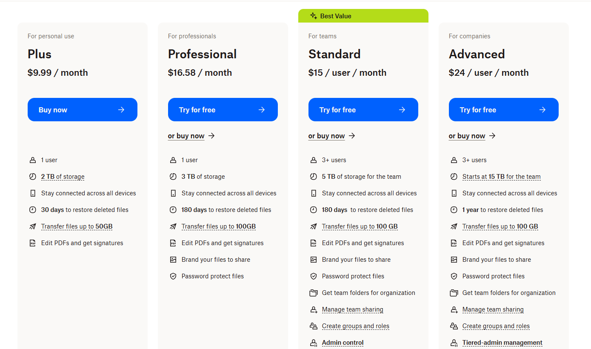Click the Buy now button for Plus

[83, 110]
